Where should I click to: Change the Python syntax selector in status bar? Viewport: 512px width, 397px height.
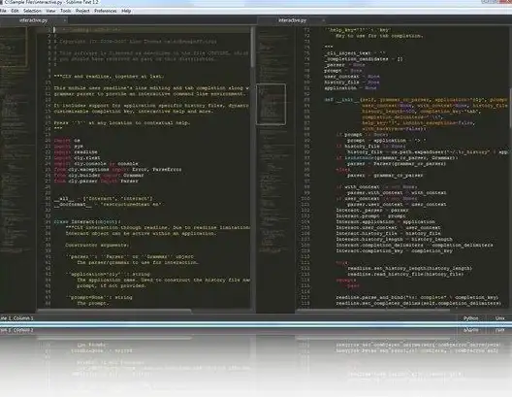coord(471,318)
